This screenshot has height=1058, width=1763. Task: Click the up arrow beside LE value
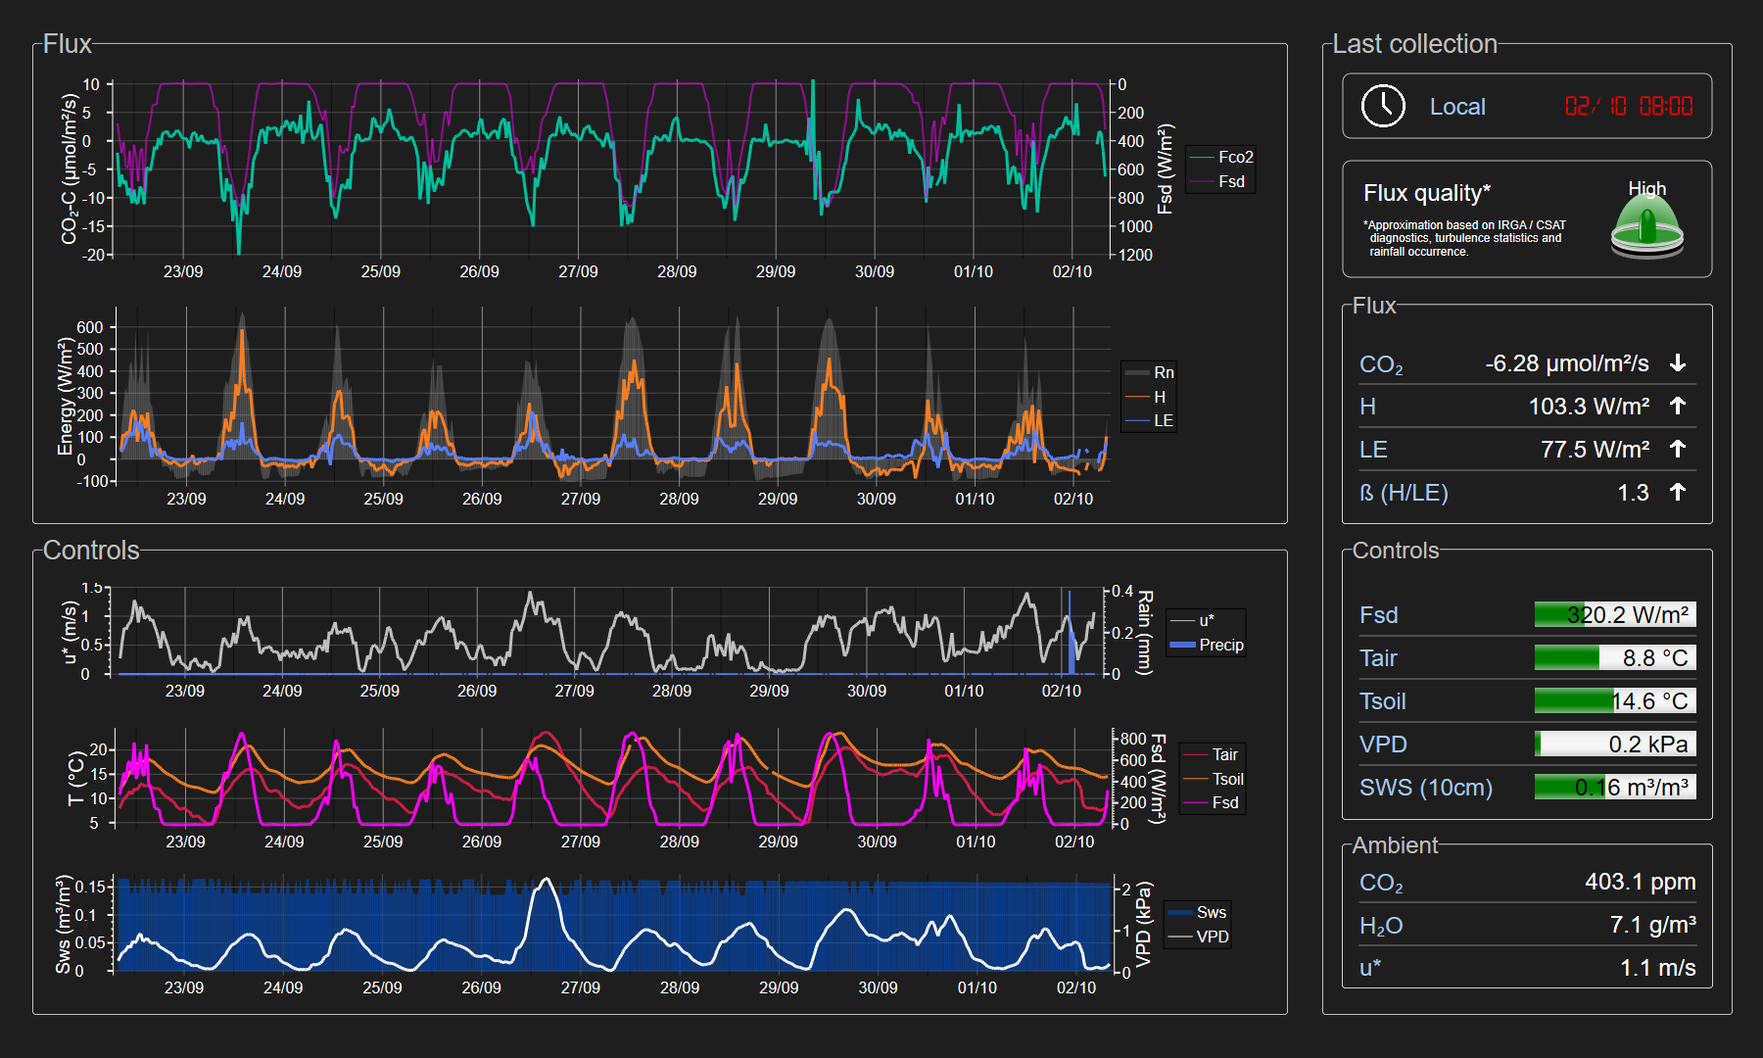pyautogui.click(x=1678, y=449)
